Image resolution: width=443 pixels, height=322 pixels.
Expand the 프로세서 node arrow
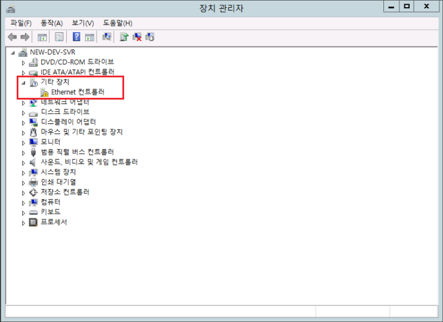pyautogui.click(x=23, y=223)
